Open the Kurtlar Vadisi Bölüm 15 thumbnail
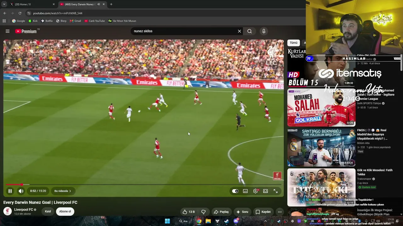 tap(321, 67)
